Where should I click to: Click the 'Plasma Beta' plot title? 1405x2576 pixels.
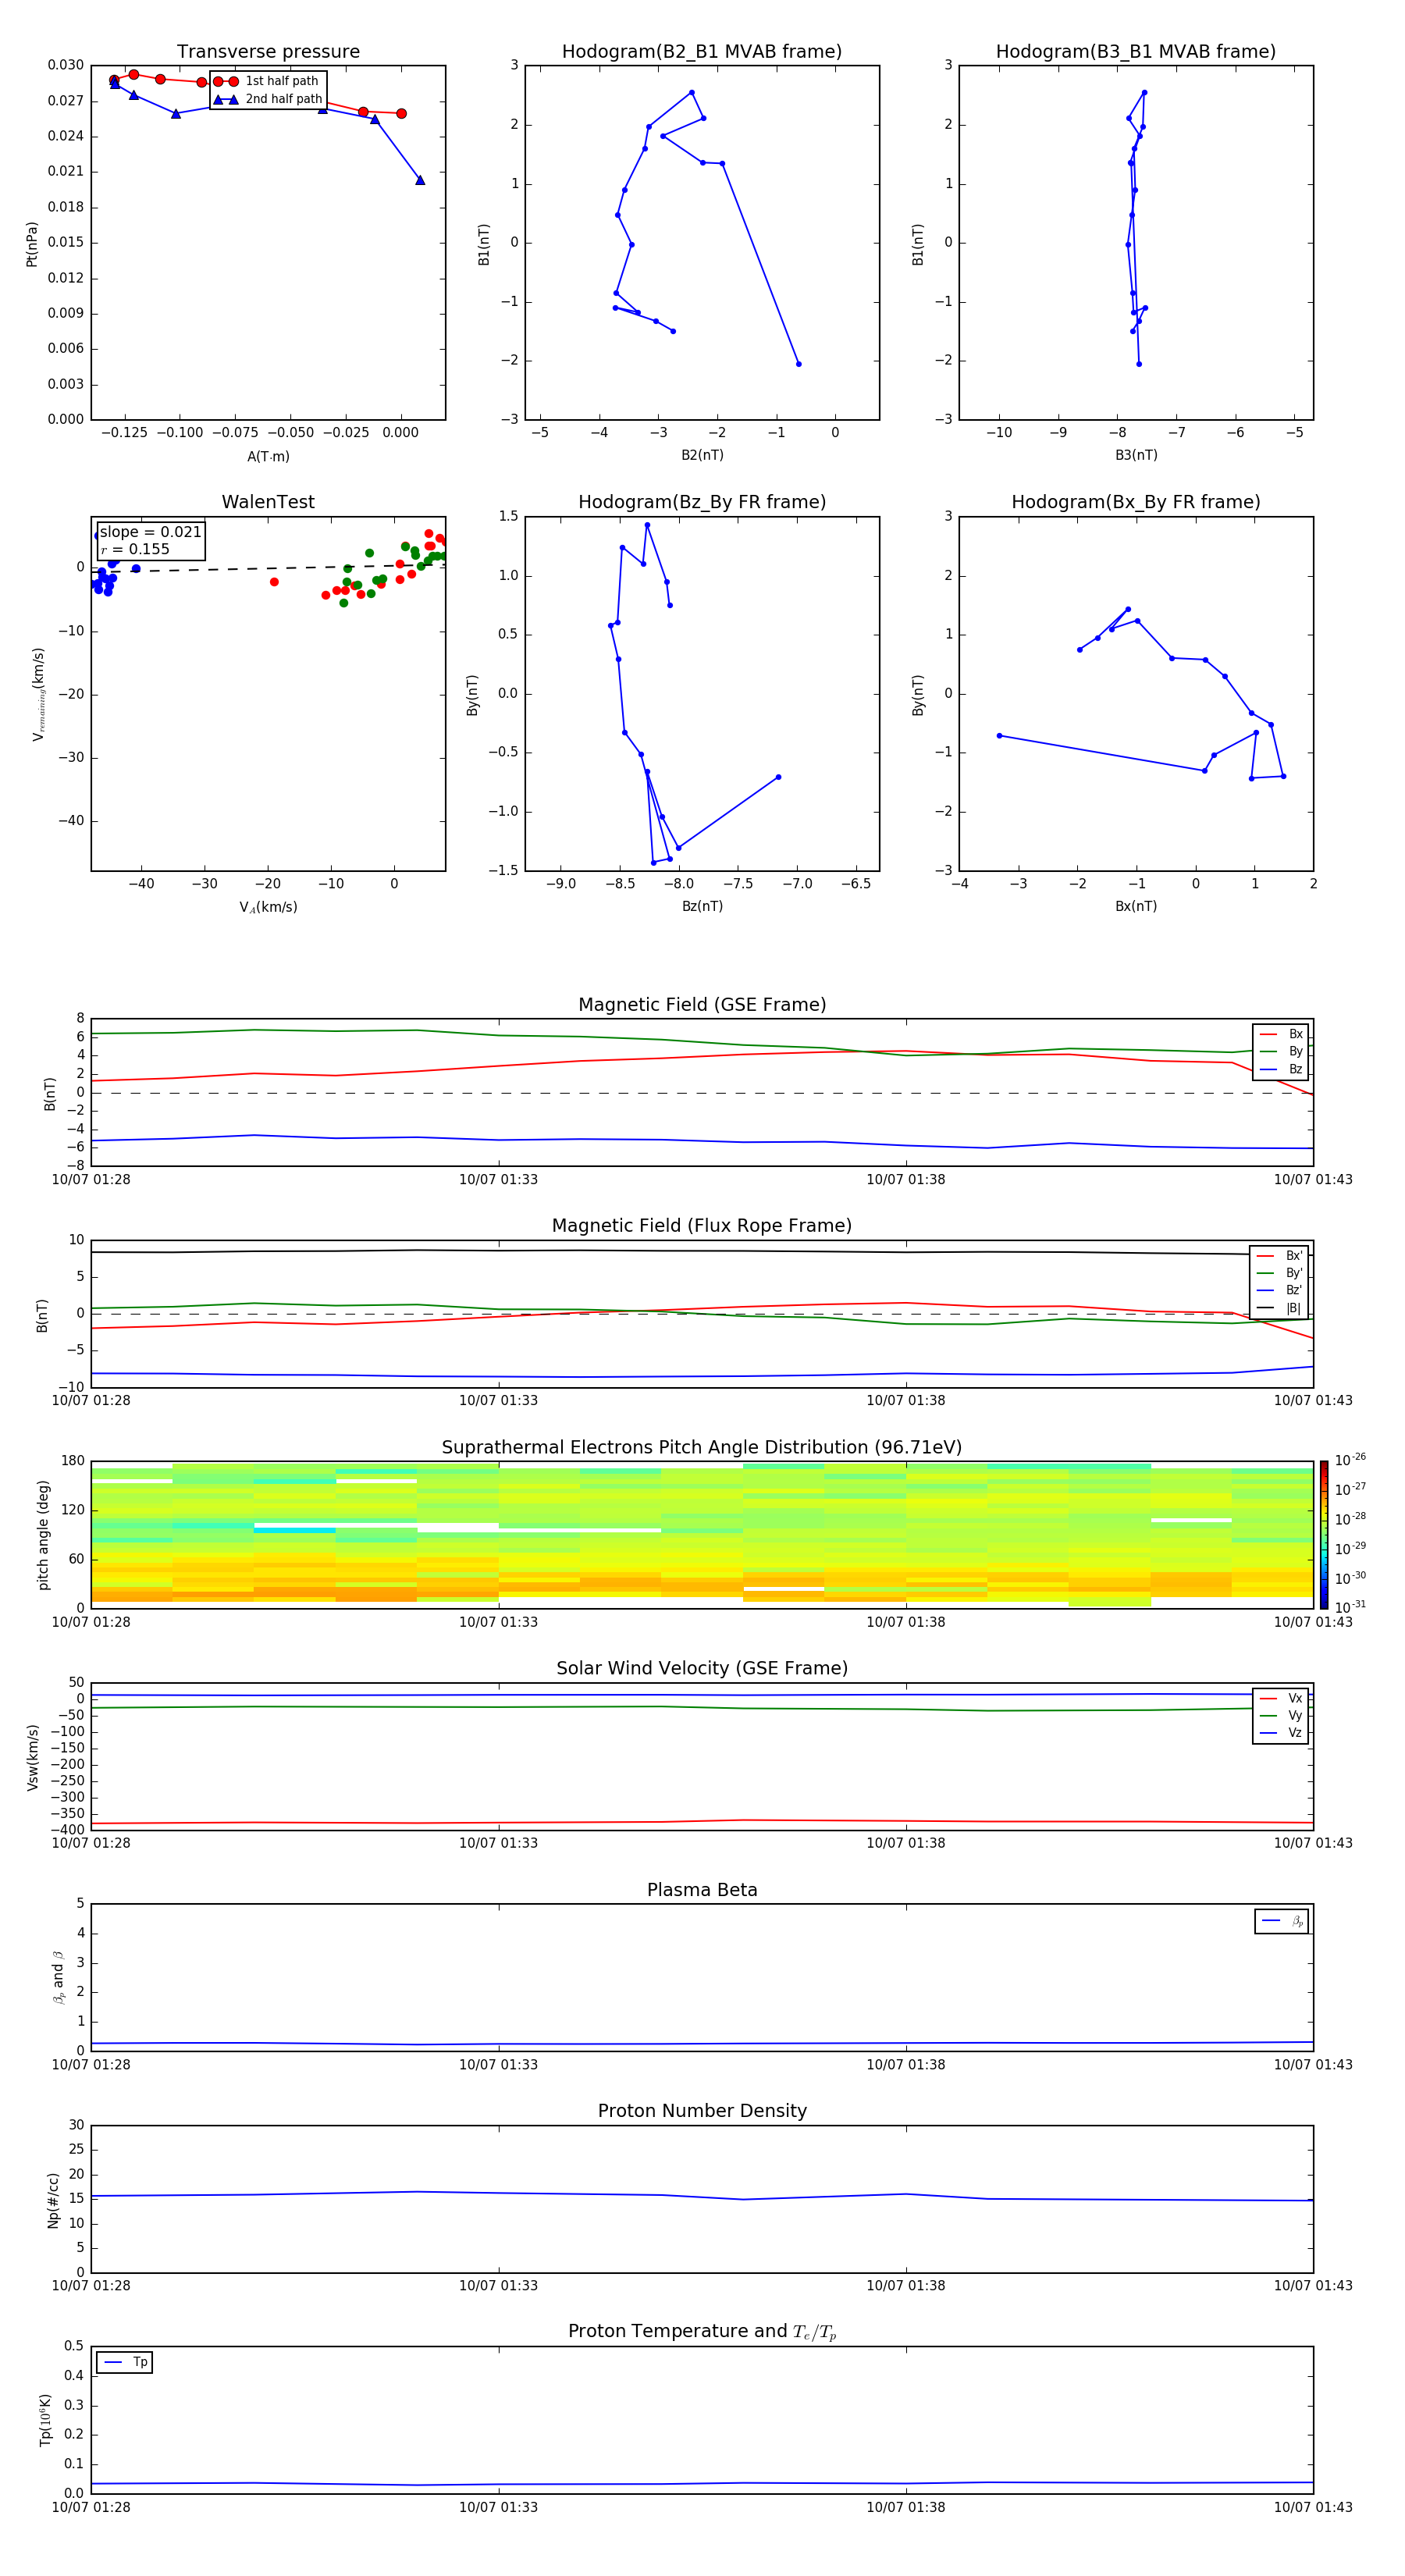[702, 1891]
